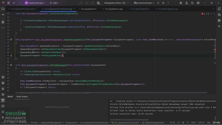Click the editor vertical scrollbar thumb
Viewport: 222px width, 125px height.
pos(215,49)
